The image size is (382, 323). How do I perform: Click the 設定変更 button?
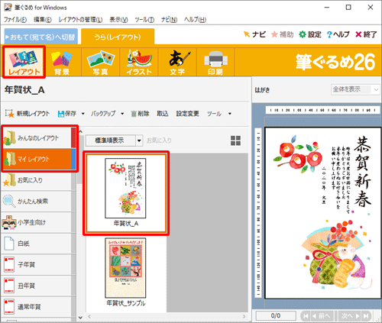tap(187, 114)
